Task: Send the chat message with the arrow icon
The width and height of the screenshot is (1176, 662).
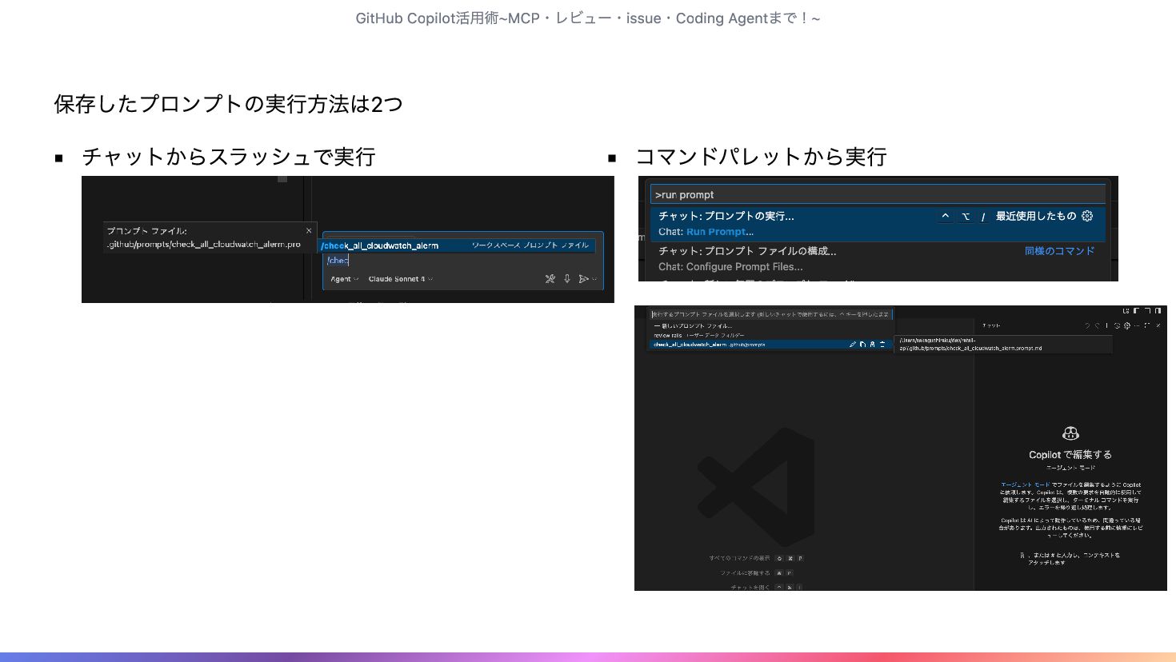Action: (x=583, y=279)
